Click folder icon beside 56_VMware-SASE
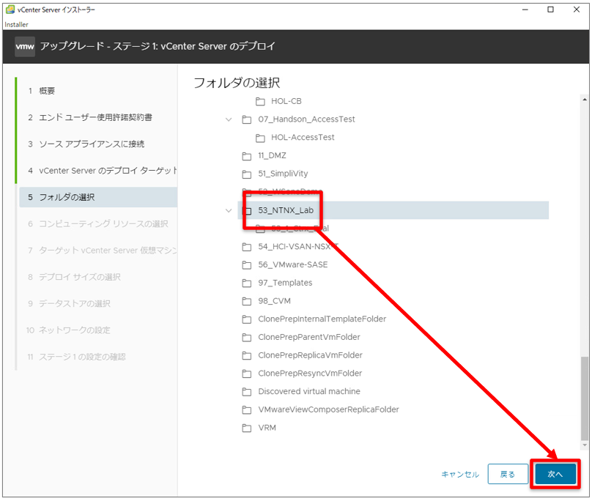This screenshot has width=592, height=501. point(246,265)
